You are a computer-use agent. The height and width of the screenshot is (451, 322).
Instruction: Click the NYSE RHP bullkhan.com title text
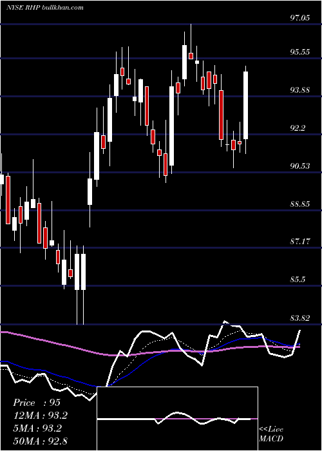pos(45,7)
